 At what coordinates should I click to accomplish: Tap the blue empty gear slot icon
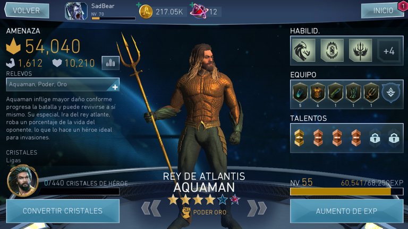pyautogui.click(x=390, y=93)
